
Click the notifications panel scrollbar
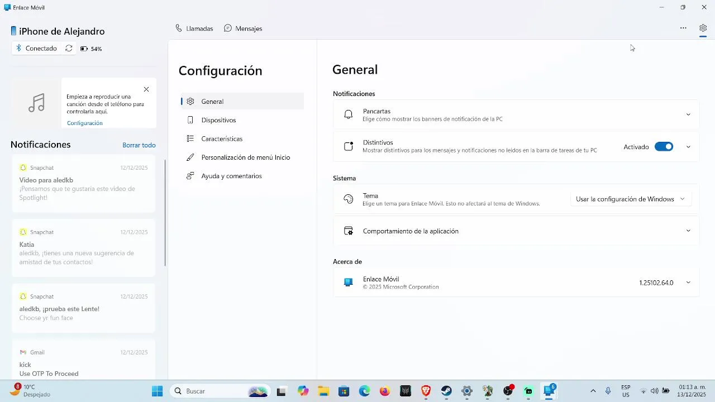click(165, 212)
